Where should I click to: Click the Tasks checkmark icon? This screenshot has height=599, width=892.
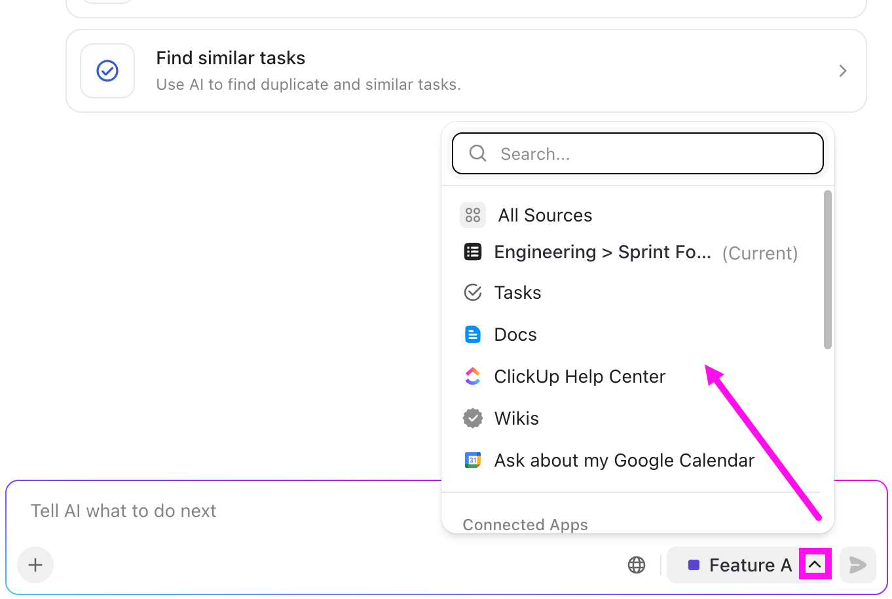473,292
